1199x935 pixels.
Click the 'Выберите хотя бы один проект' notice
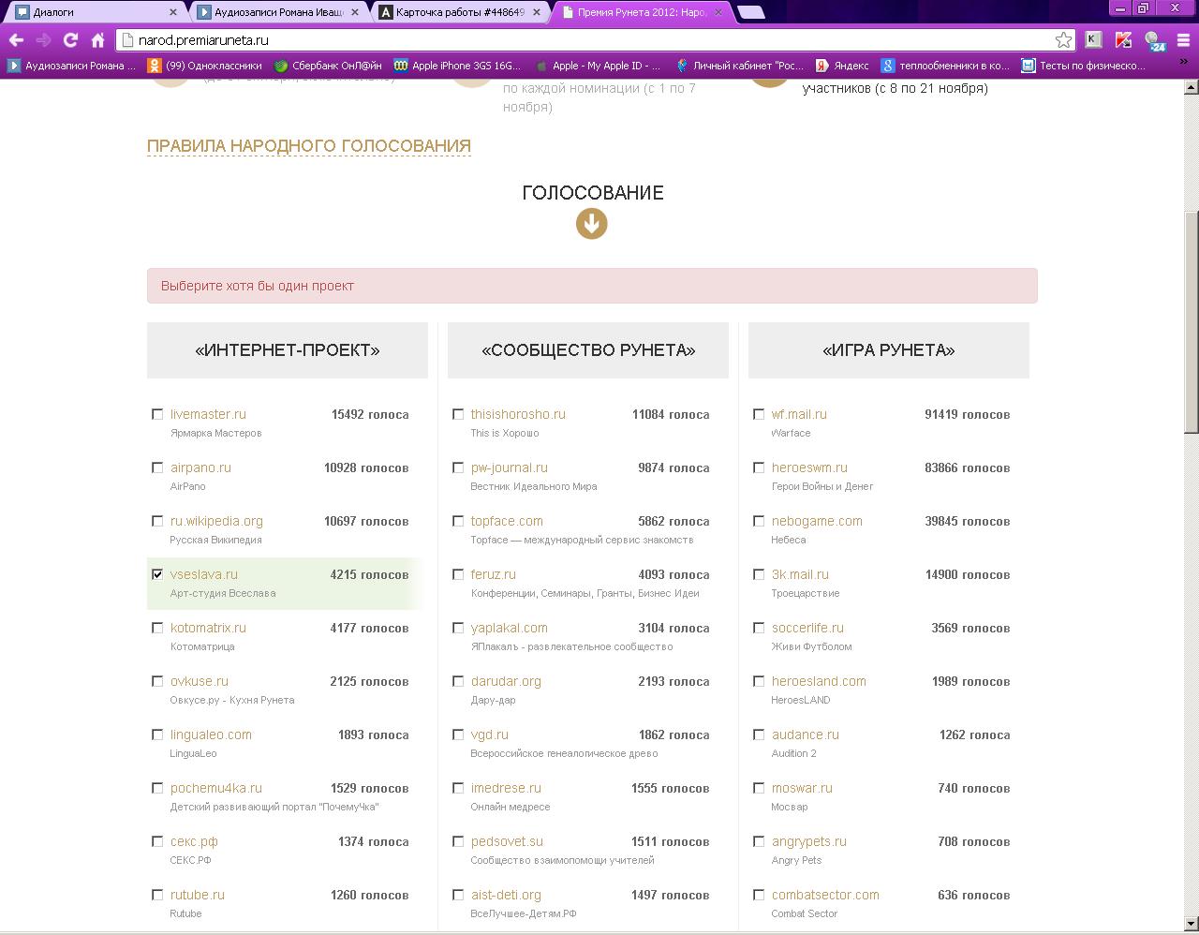[x=592, y=286]
